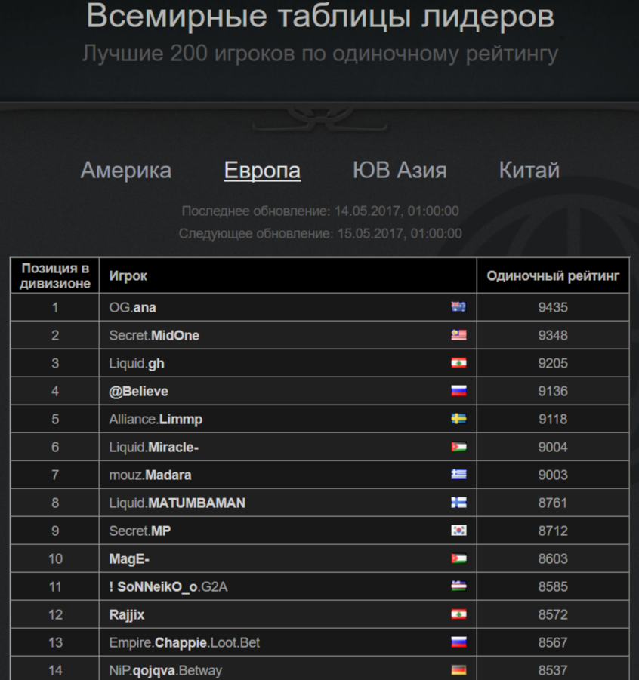Click the South Korean flag in the Secret.MP row
Image resolution: width=639 pixels, height=680 pixels.
[x=458, y=531]
